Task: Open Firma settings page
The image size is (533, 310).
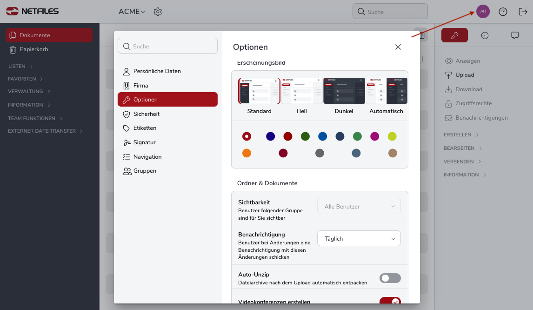Action: [167, 86]
